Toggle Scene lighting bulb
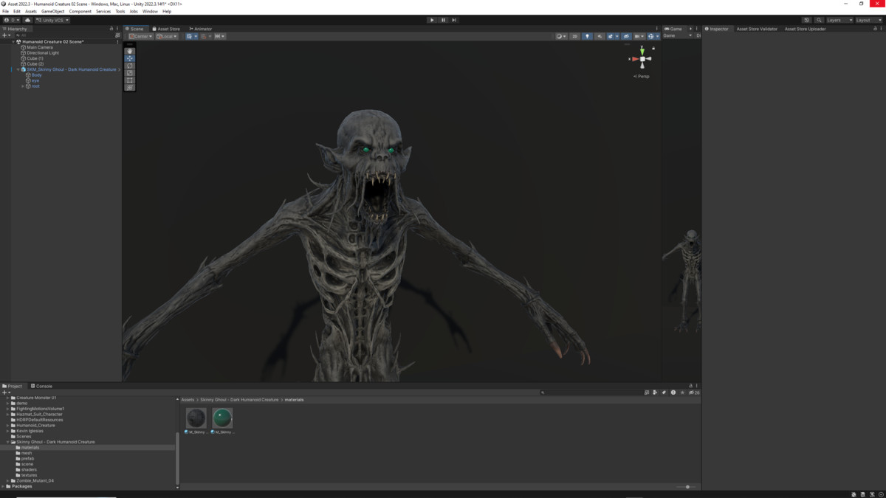886x498 pixels. (587, 36)
